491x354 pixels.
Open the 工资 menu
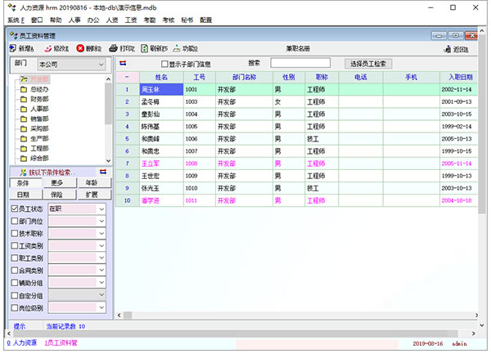(131, 20)
